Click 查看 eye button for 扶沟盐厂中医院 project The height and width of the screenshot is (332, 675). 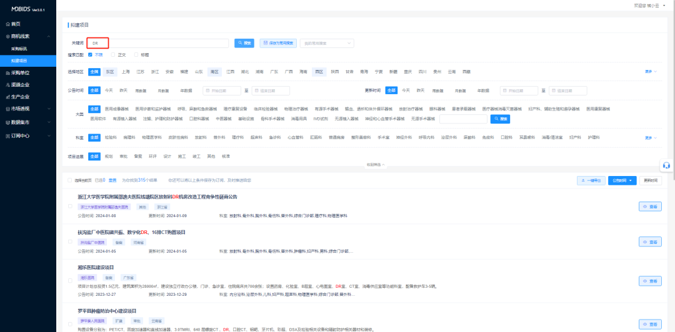click(650, 242)
